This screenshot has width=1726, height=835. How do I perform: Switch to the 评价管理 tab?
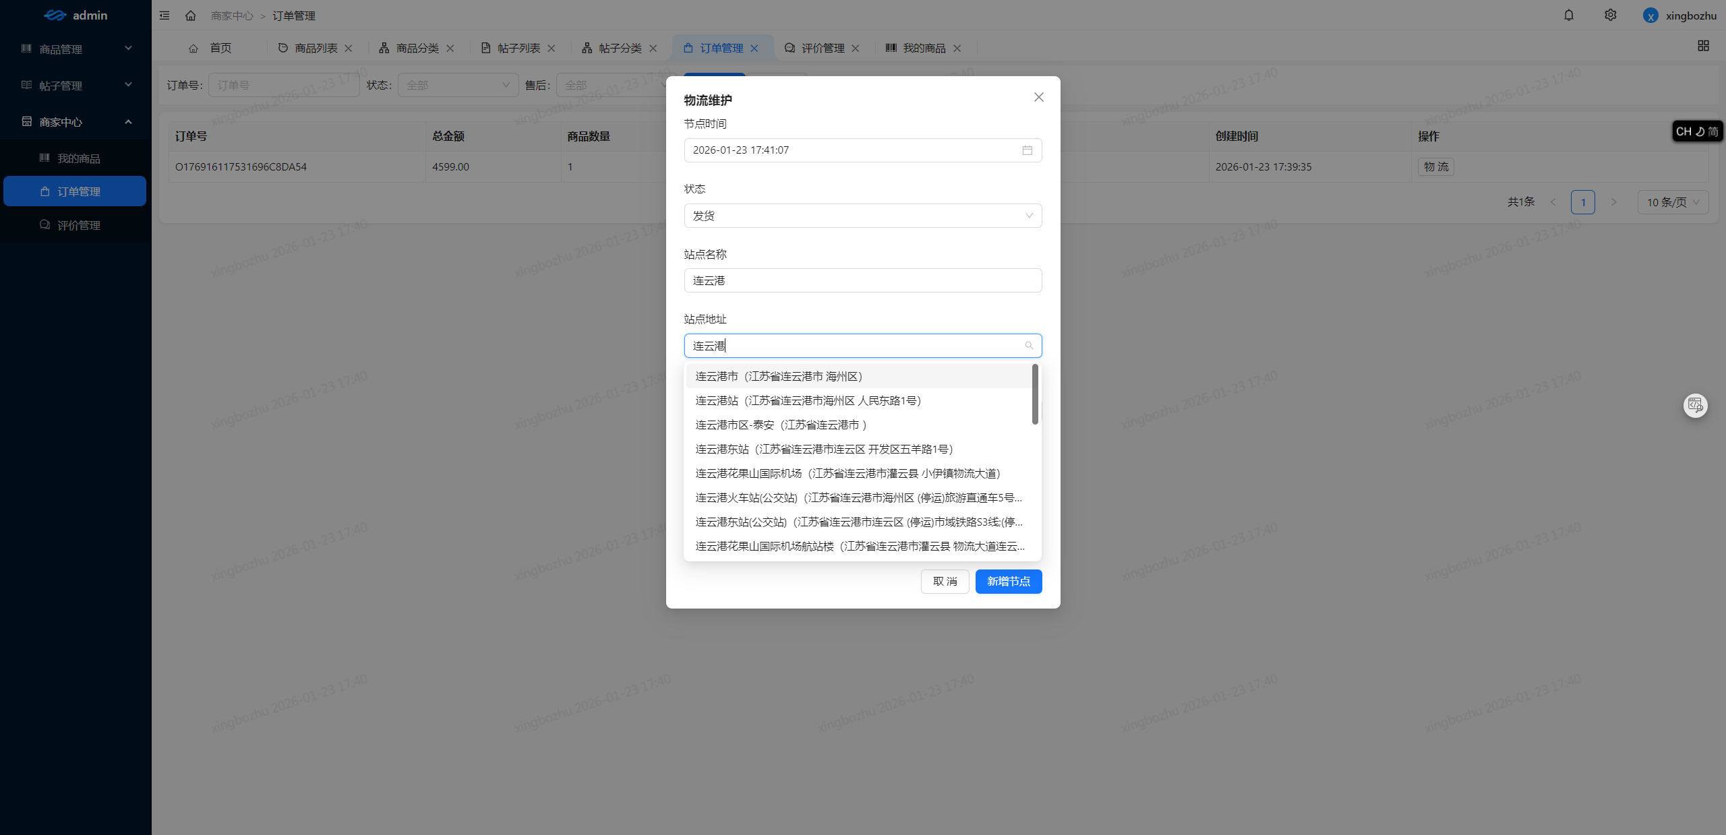[x=822, y=48]
